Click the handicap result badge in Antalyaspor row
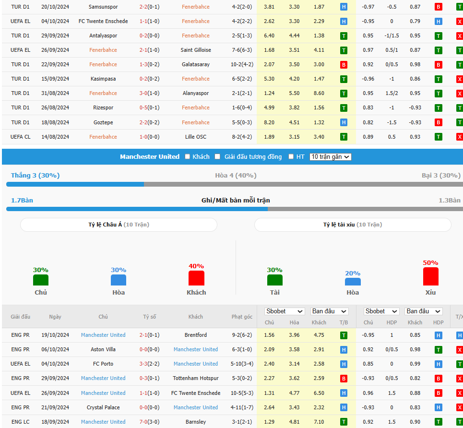The height and width of the screenshot is (428, 463). 438,36
